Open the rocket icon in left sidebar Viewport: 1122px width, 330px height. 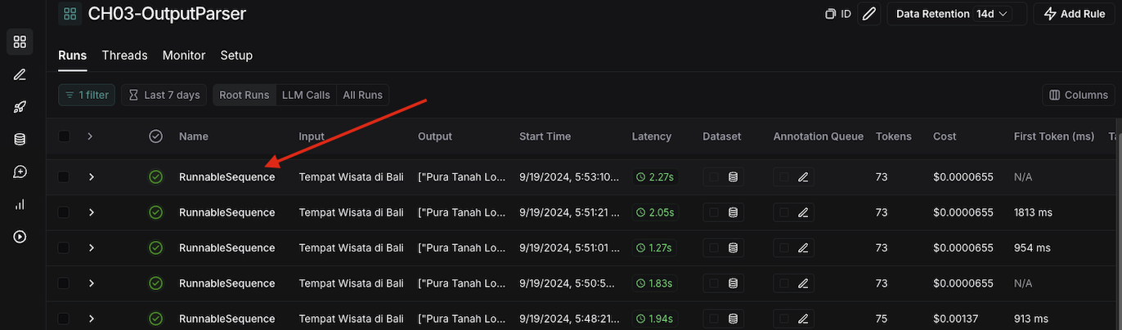click(20, 107)
